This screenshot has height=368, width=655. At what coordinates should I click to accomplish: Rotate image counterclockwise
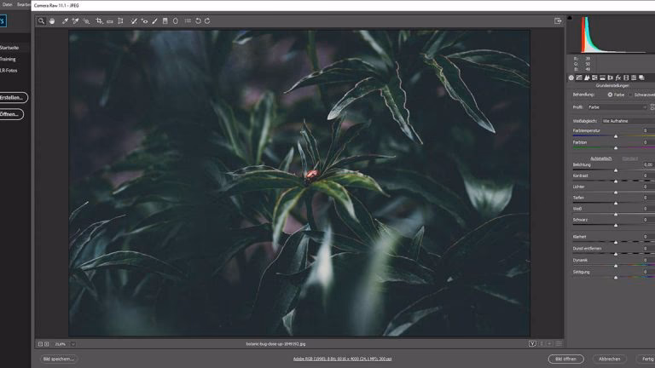(198, 20)
